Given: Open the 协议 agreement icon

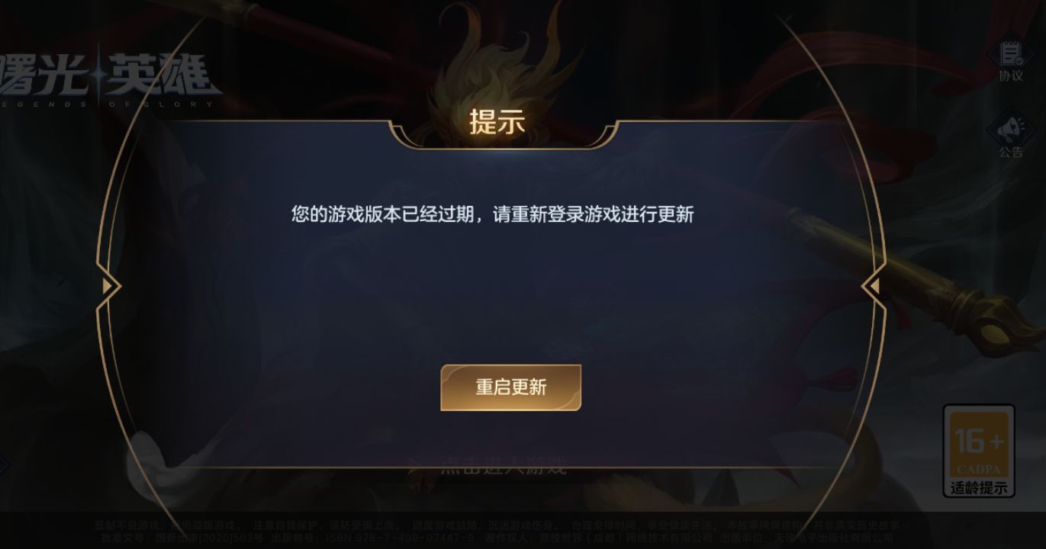Looking at the screenshot, I should [x=1011, y=59].
